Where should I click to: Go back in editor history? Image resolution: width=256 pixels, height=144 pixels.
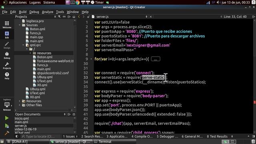[x=79, y=17]
